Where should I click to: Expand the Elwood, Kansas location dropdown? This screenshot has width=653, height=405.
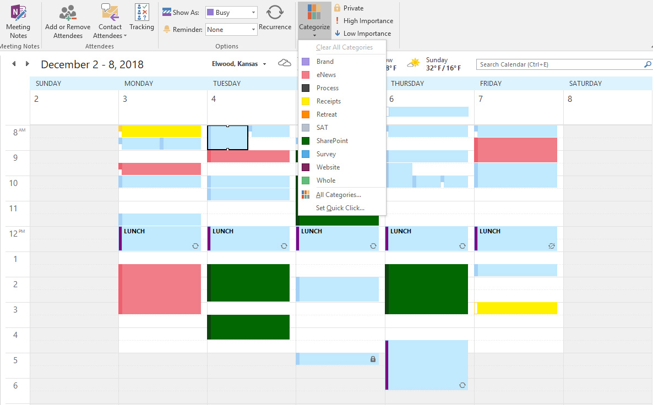pyautogui.click(x=264, y=64)
